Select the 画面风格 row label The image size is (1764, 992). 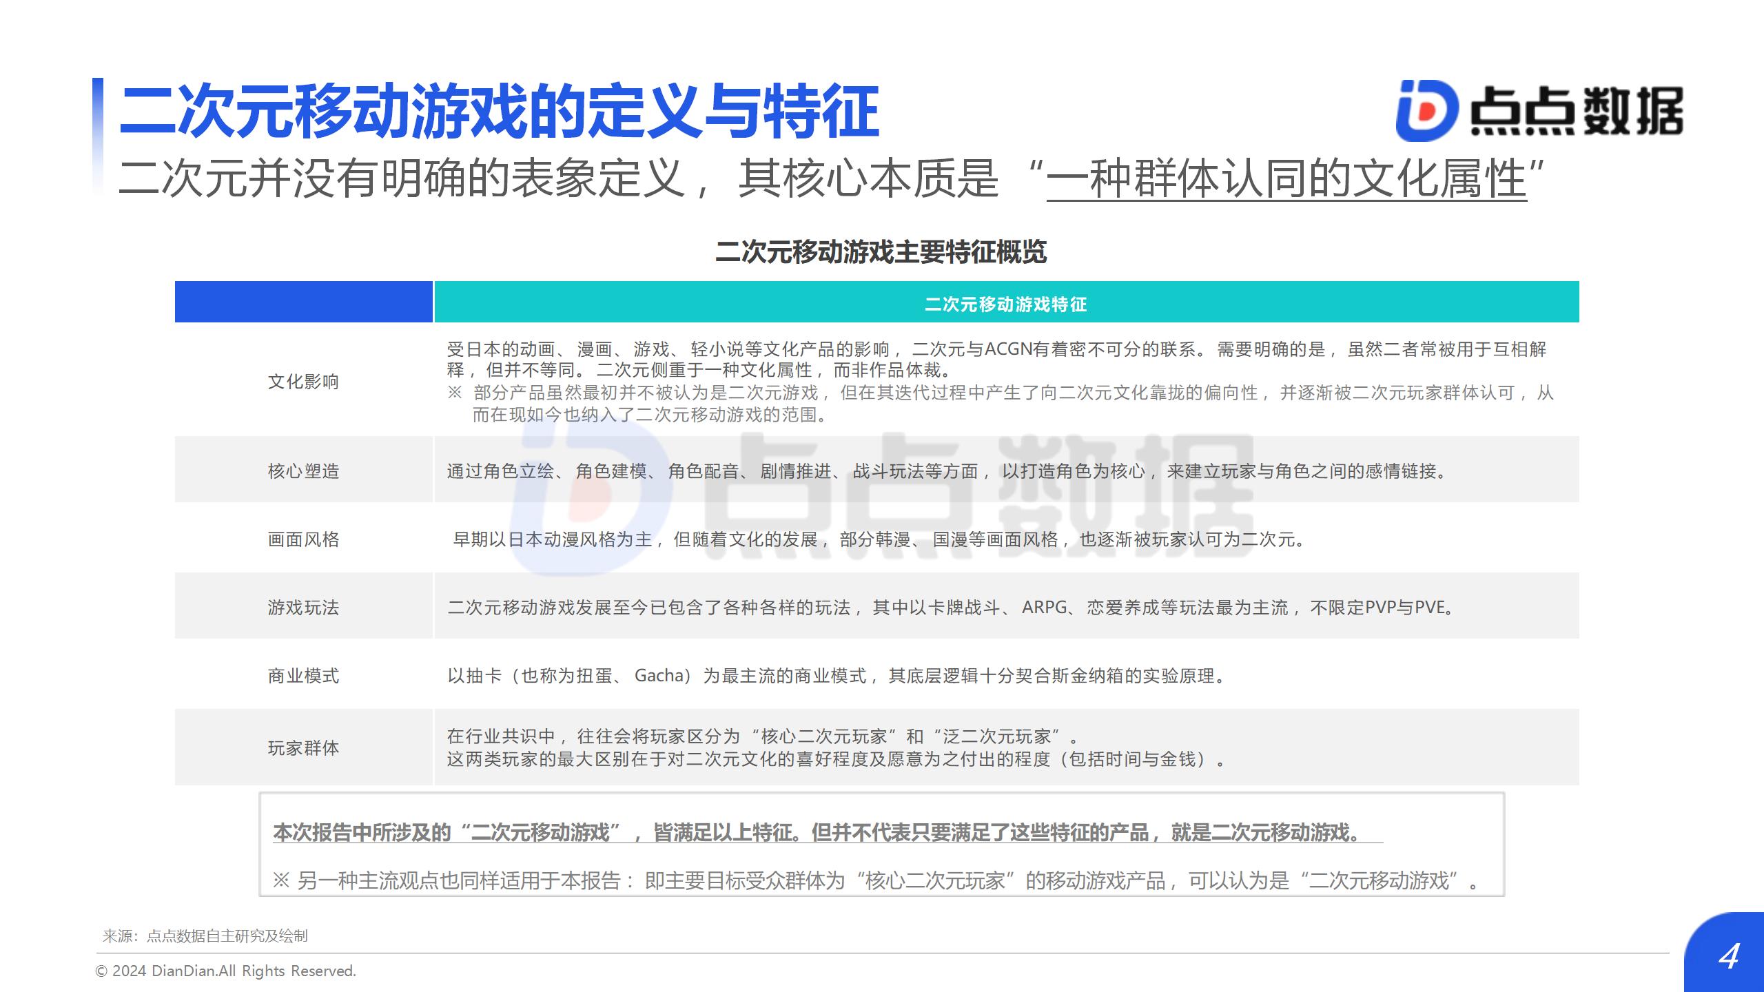303,539
